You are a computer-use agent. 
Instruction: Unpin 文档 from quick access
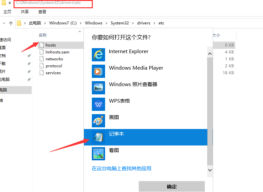coord(29,56)
